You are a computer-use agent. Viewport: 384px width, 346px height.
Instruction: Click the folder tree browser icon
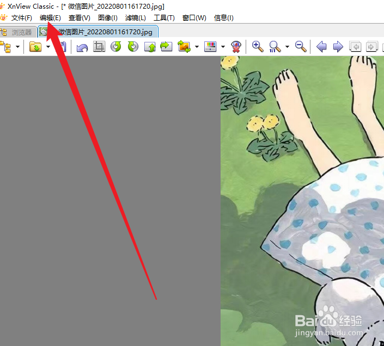(5, 47)
